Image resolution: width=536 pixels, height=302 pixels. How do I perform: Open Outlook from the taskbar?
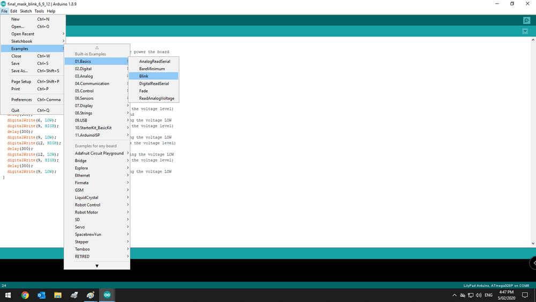(x=41, y=295)
